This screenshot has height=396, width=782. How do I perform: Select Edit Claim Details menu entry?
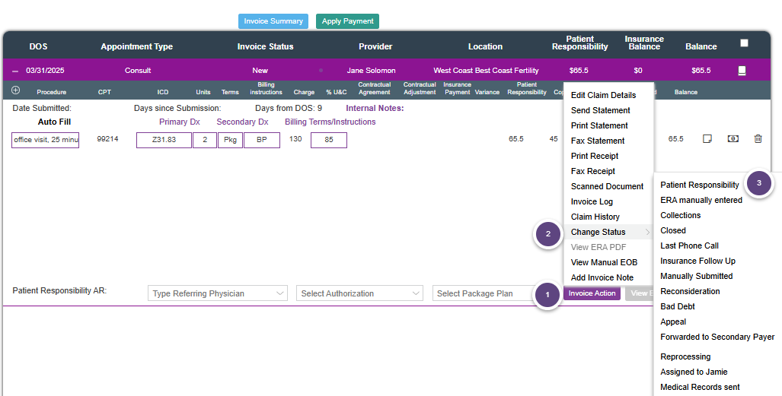coord(603,95)
